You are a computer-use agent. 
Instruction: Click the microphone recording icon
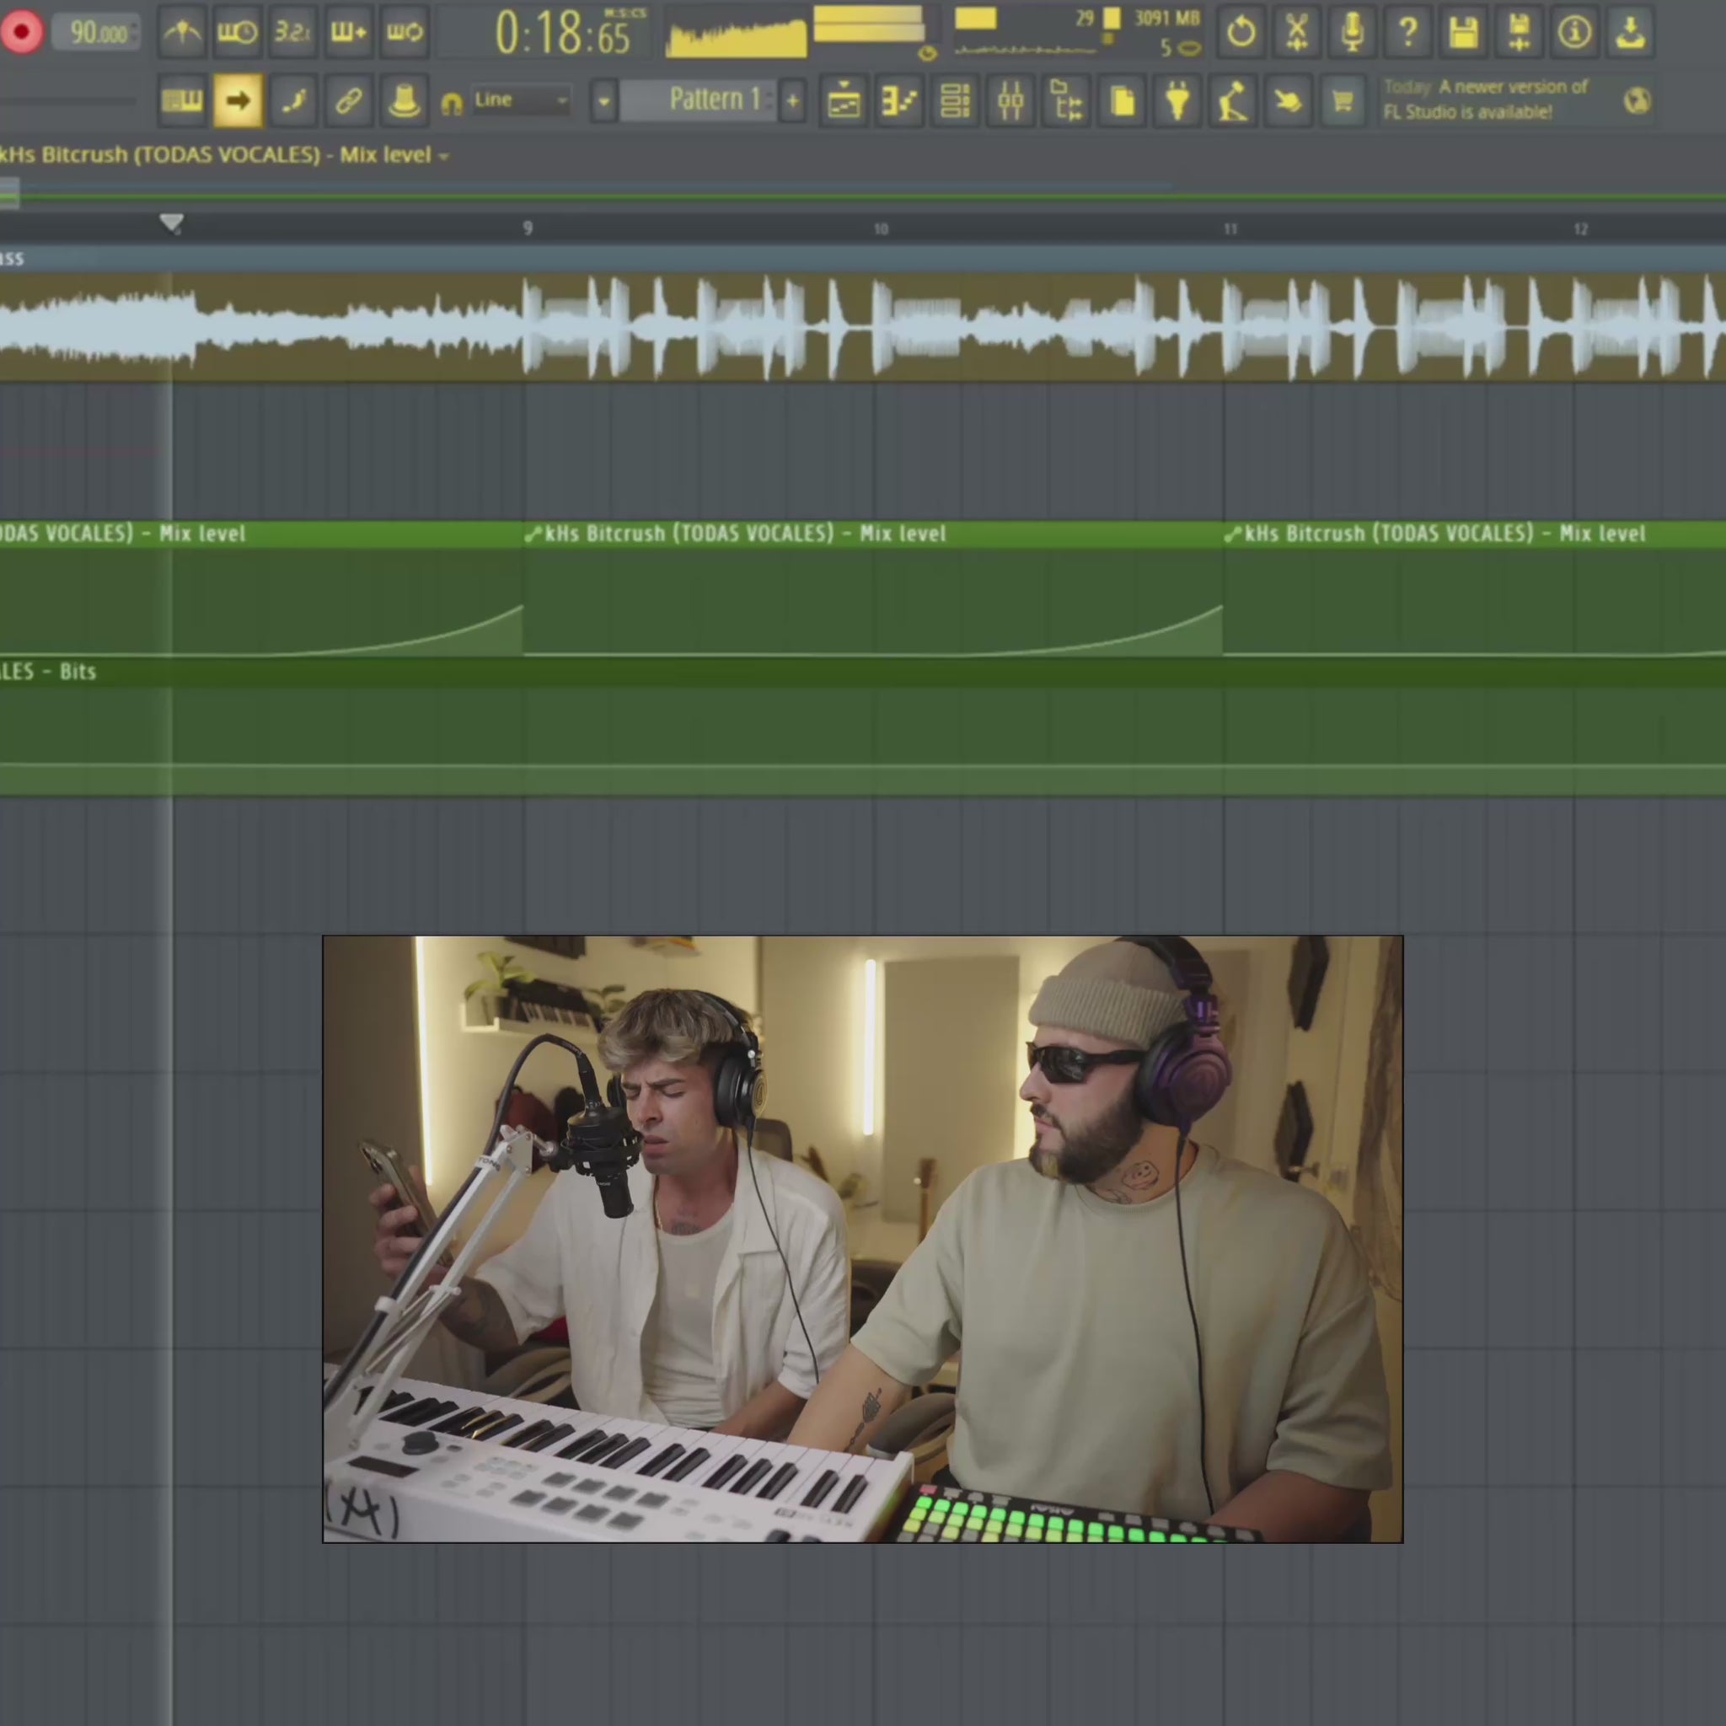pyautogui.click(x=1353, y=33)
